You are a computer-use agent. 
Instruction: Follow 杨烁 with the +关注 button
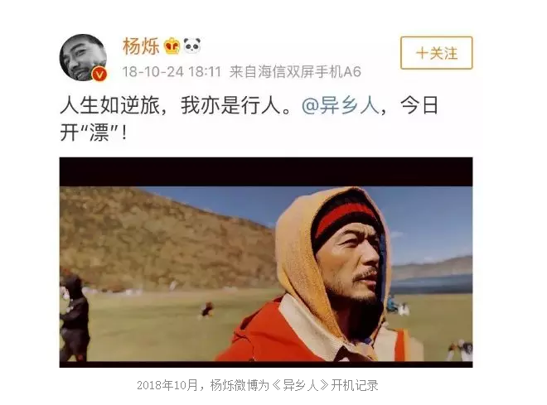pyautogui.click(x=437, y=53)
